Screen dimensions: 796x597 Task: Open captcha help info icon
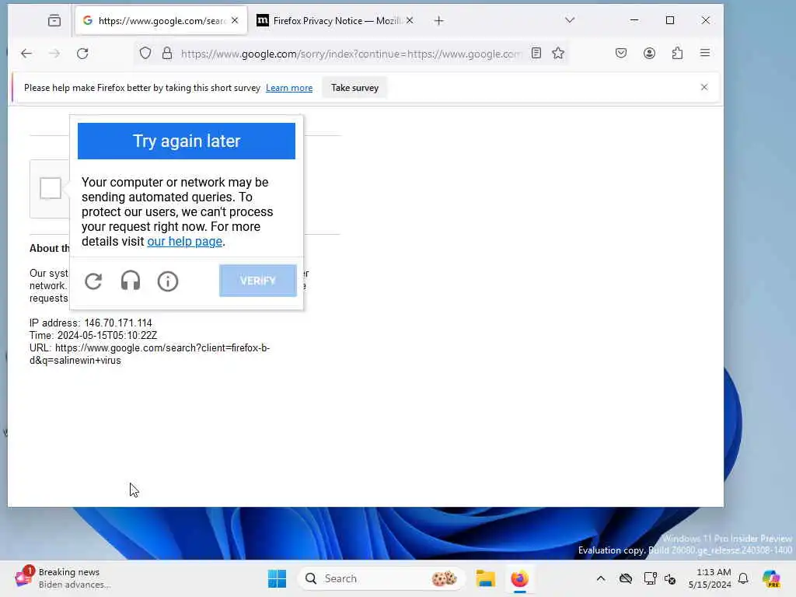[x=168, y=281]
